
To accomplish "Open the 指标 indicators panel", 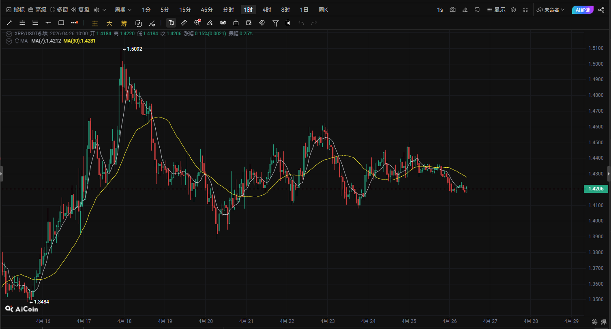I will 15,10.
